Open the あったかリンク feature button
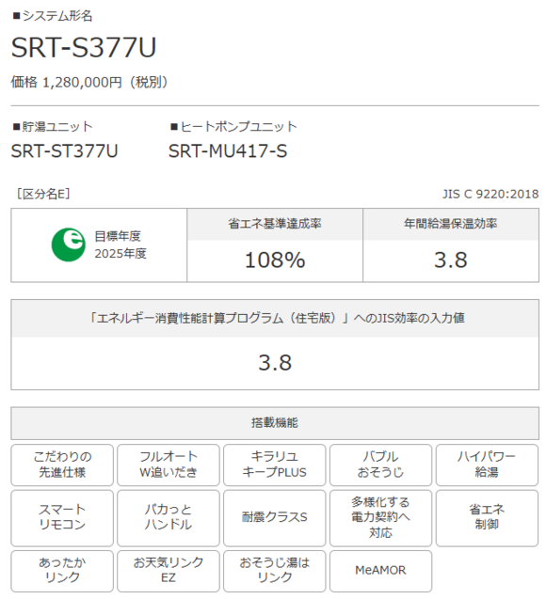 point(62,571)
